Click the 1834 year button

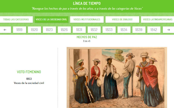click(x=124, y=30)
